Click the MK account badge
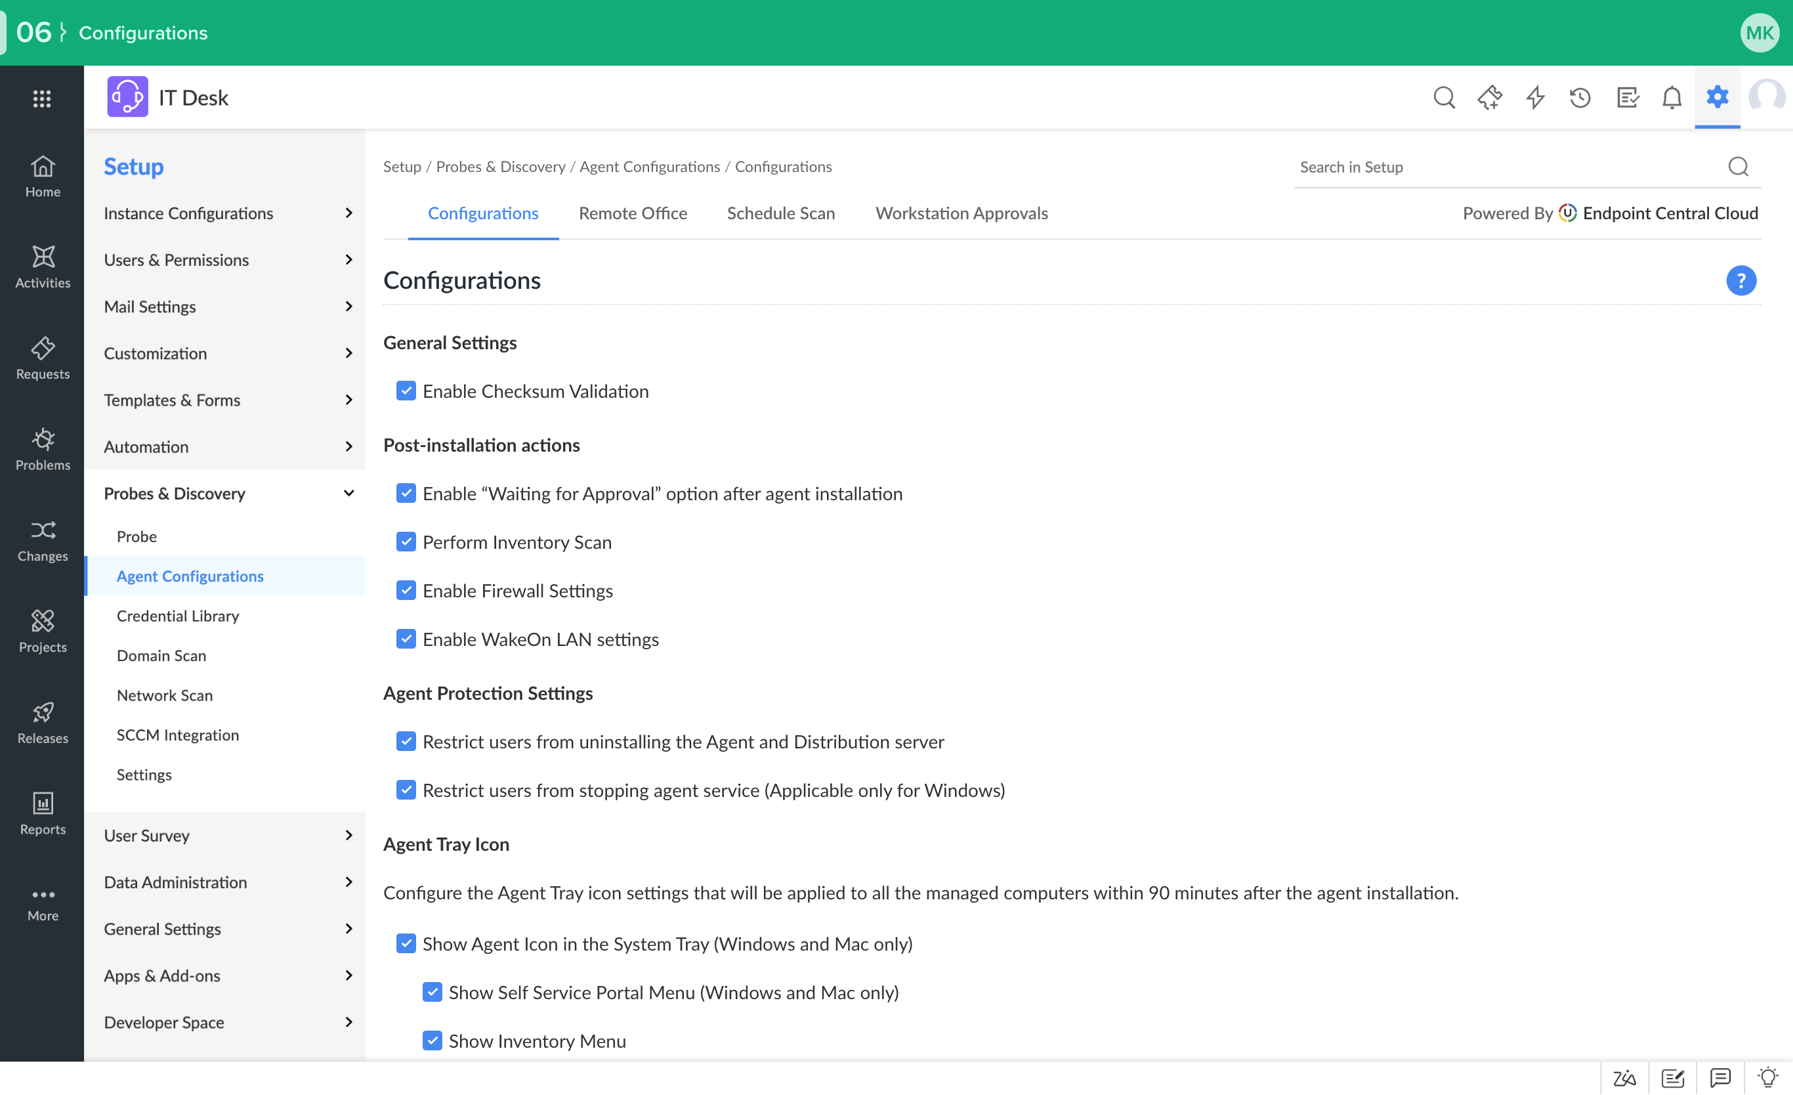 1759,33
